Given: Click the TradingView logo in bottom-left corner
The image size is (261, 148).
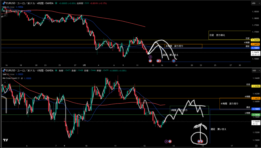Looking at the screenshot, I should (x=5, y=140).
